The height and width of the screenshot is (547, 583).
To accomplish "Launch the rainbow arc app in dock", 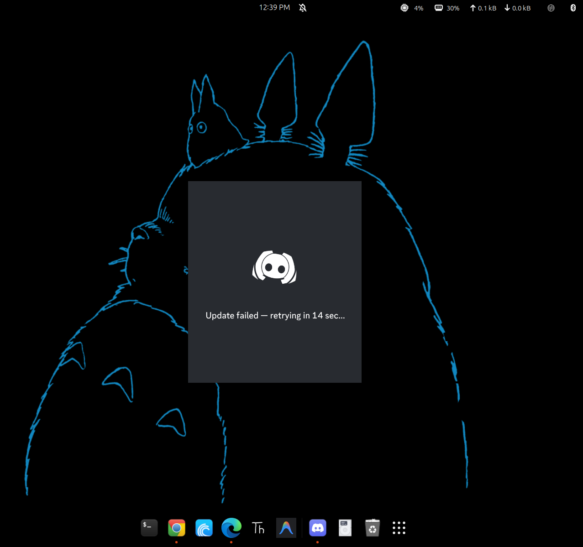I will coord(286,528).
